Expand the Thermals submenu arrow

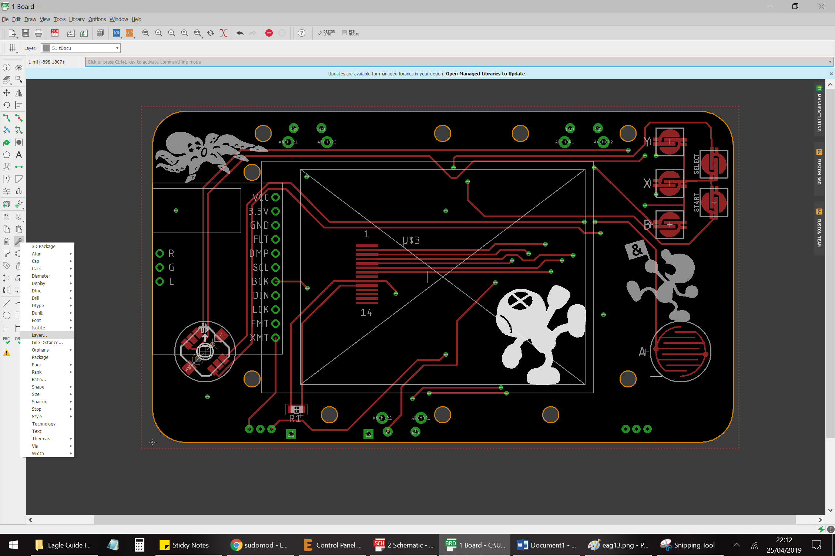click(x=71, y=439)
